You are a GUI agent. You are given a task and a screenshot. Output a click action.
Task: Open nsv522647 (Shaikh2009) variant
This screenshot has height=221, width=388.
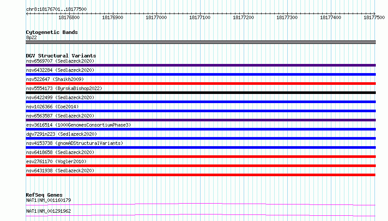pyautogui.click(x=55, y=79)
